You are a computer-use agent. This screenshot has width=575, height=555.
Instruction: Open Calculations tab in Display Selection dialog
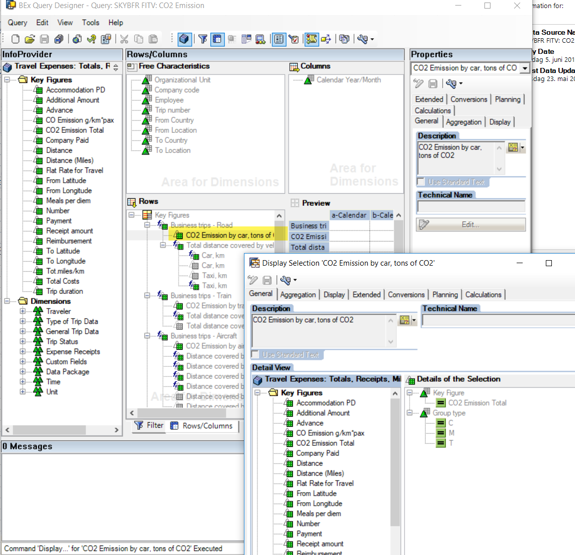click(x=483, y=294)
